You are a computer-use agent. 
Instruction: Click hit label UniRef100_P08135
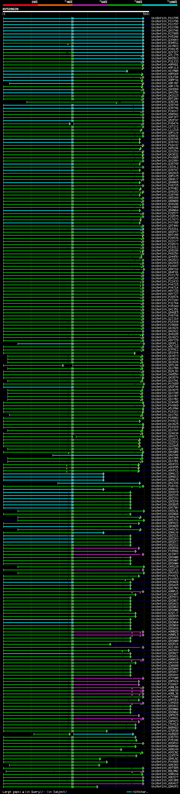pos(165,49)
